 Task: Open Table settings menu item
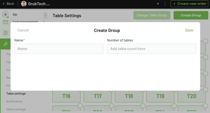pos(16,94)
